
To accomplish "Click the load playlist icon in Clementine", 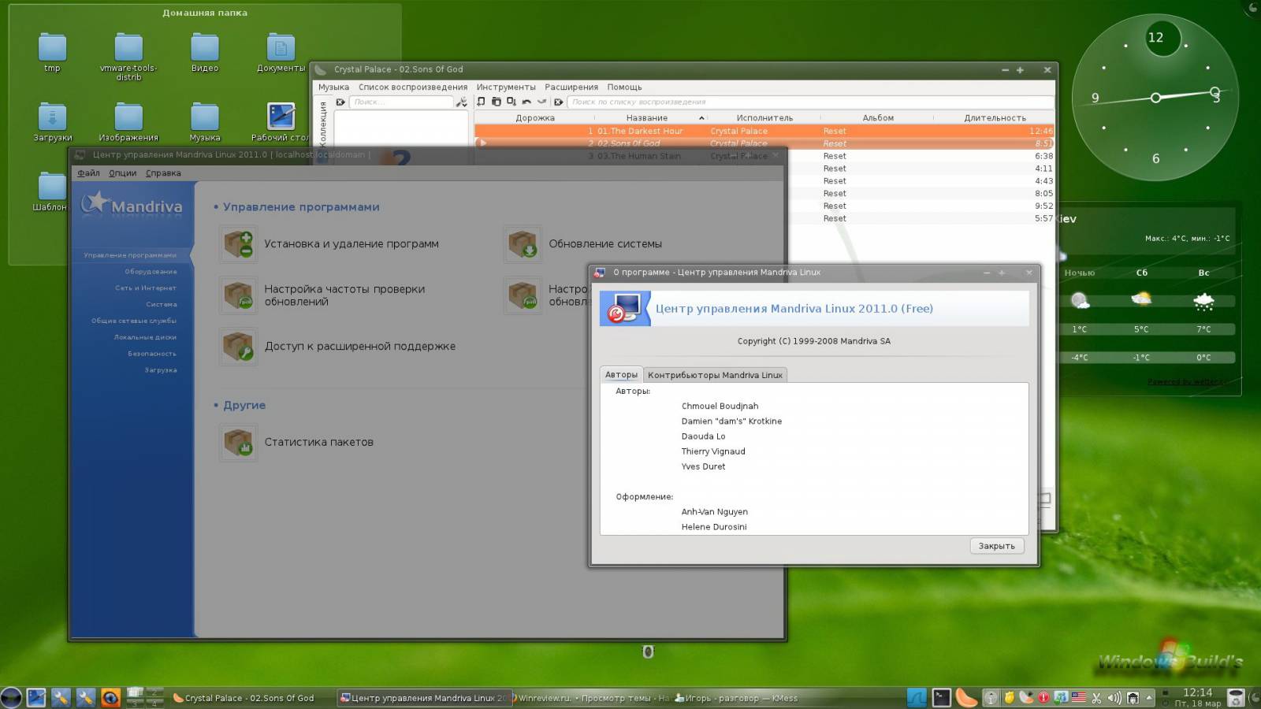I will pyautogui.click(x=496, y=102).
